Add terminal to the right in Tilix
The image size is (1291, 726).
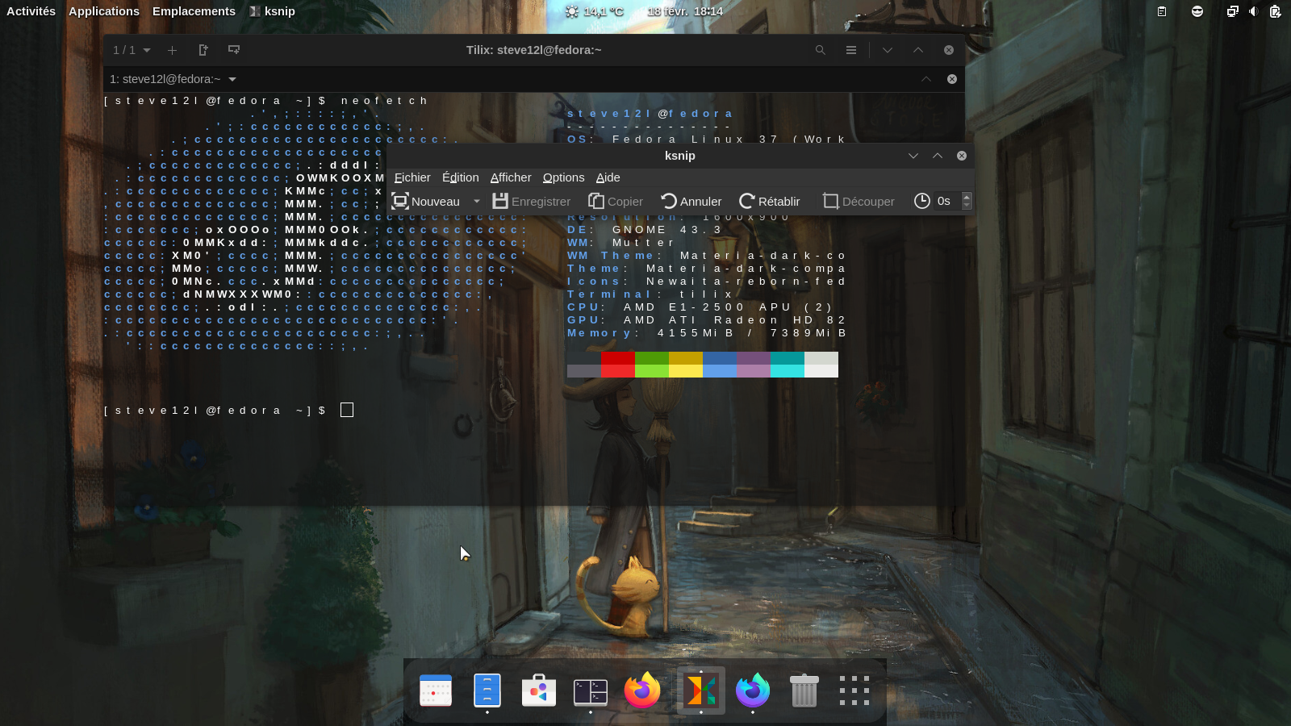coord(203,50)
